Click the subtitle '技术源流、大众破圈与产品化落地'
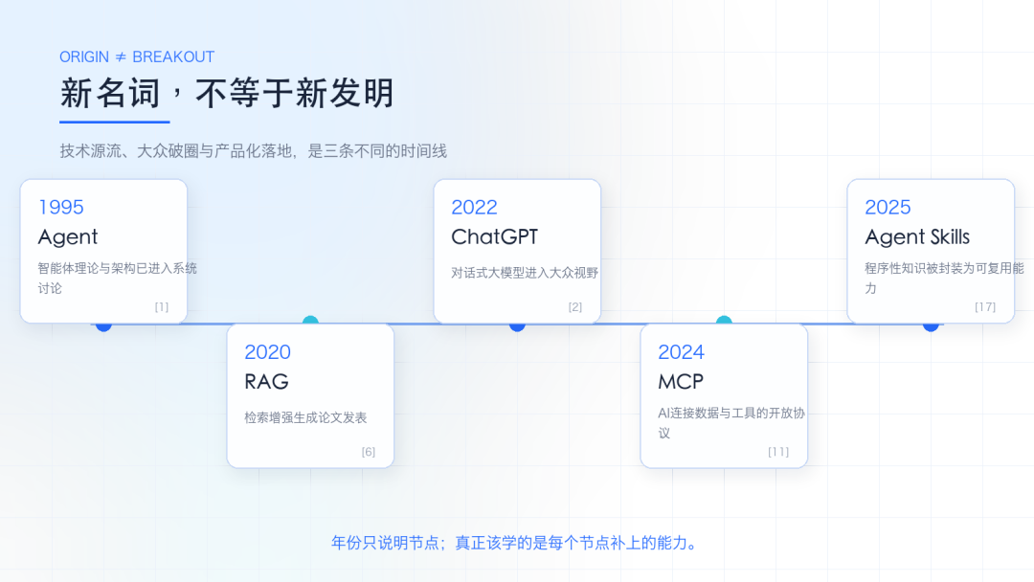This screenshot has height=582, width=1034. [176, 151]
